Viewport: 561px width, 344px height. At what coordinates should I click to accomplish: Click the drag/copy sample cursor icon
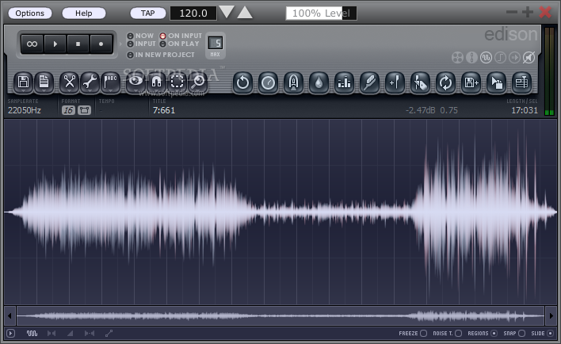497,83
